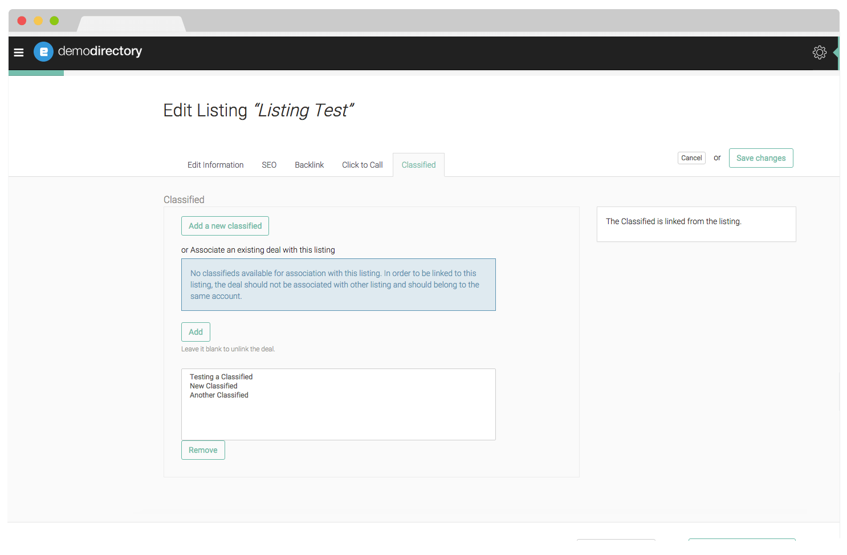Click the 'No classifieds available' info notice

(x=339, y=285)
